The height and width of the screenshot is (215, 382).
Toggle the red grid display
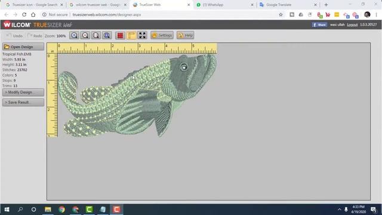[x=120, y=35]
